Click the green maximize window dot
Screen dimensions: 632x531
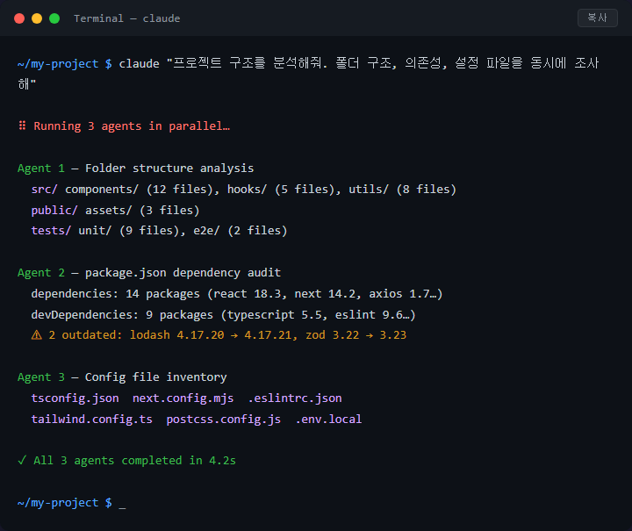point(54,18)
